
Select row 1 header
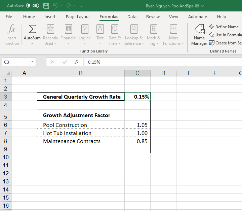[x=6, y=80]
